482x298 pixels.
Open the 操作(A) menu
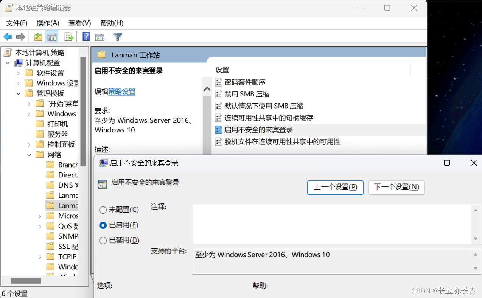[48, 23]
